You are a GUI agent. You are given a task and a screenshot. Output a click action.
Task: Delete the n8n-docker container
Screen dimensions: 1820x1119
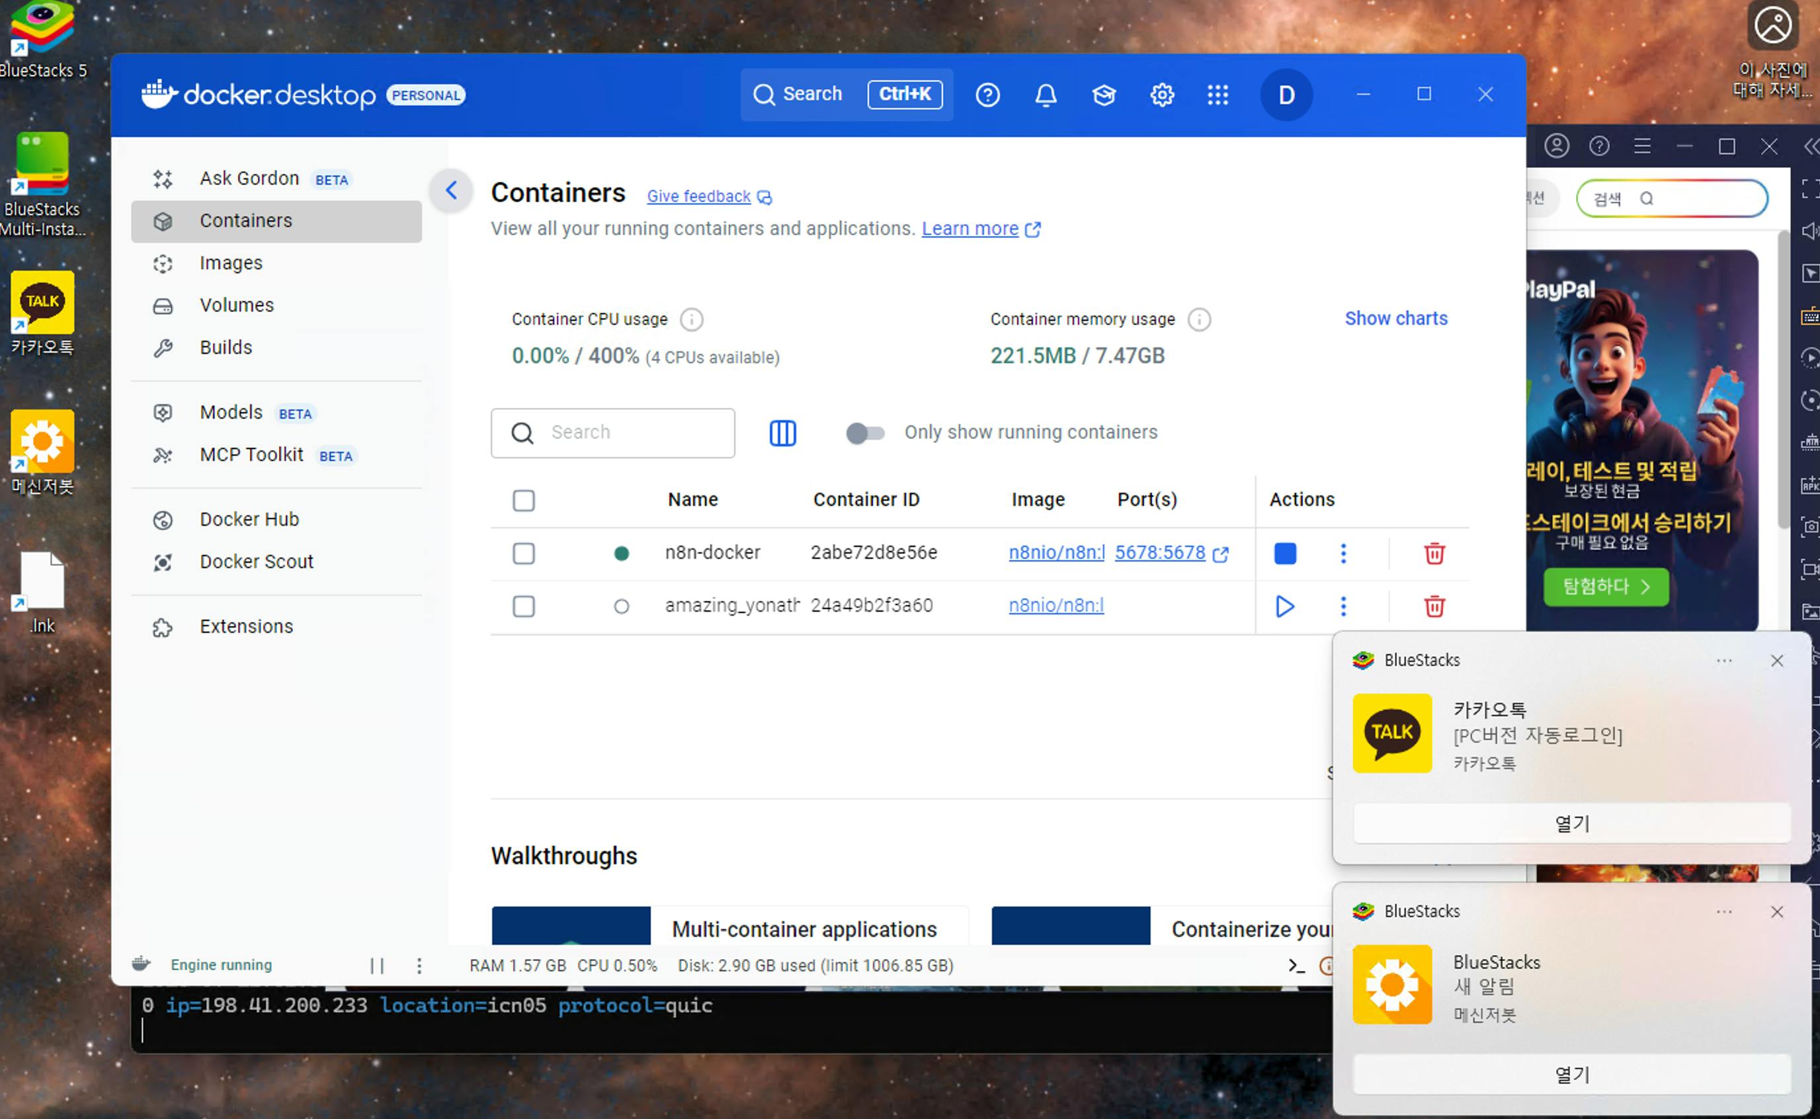coord(1434,554)
